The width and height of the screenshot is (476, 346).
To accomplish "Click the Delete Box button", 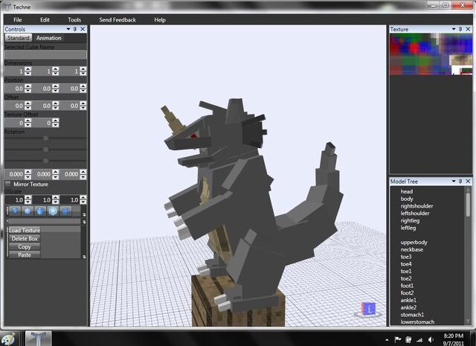I will click(x=25, y=238).
